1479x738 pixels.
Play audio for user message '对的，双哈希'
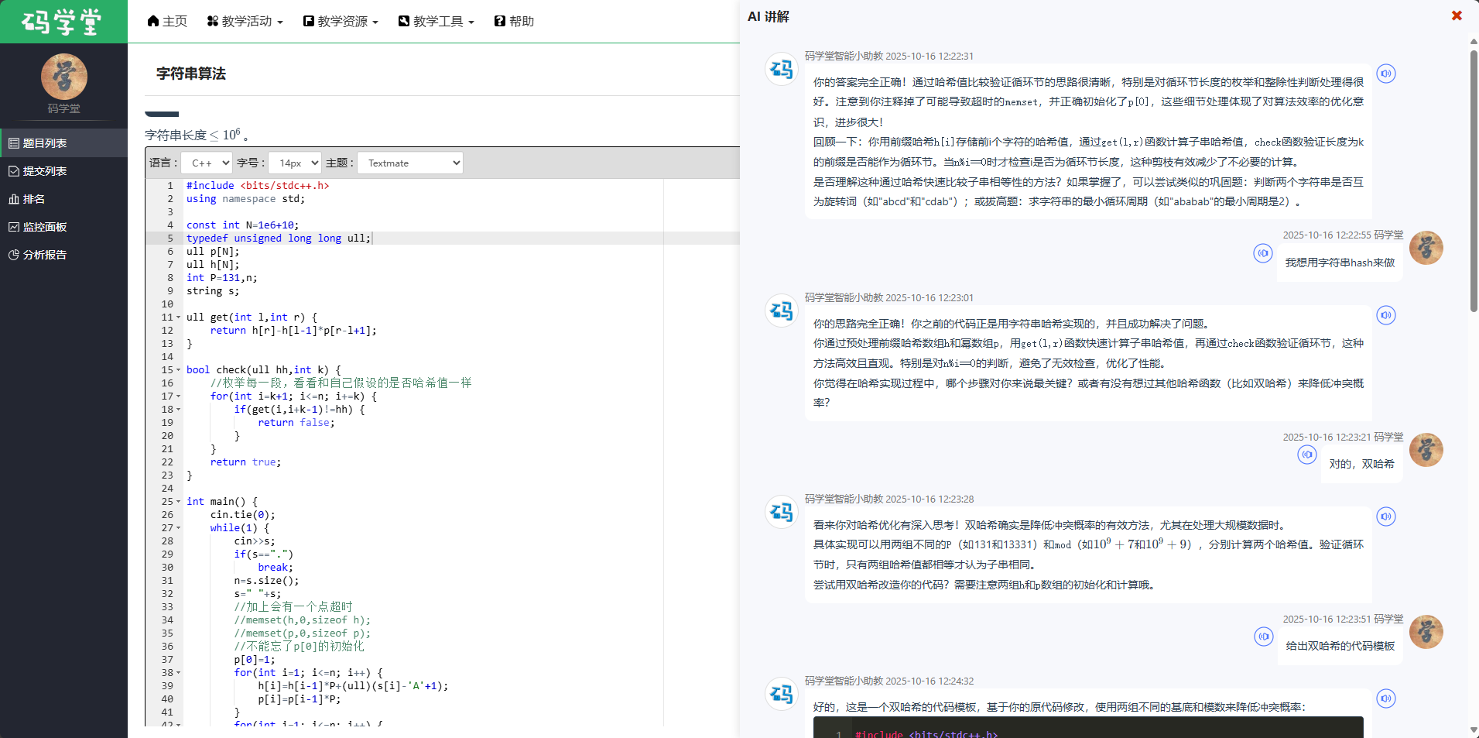pyautogui.click(x=1306, y=455)
